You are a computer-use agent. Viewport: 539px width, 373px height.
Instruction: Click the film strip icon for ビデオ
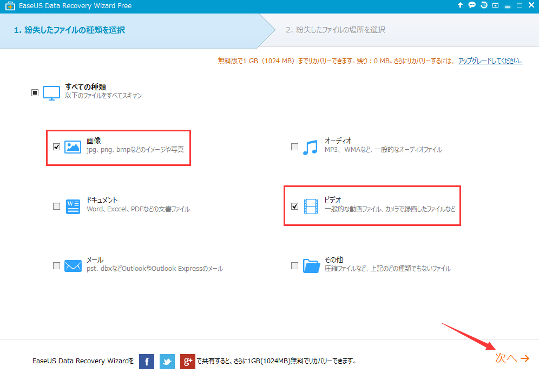tap(311, 206)
